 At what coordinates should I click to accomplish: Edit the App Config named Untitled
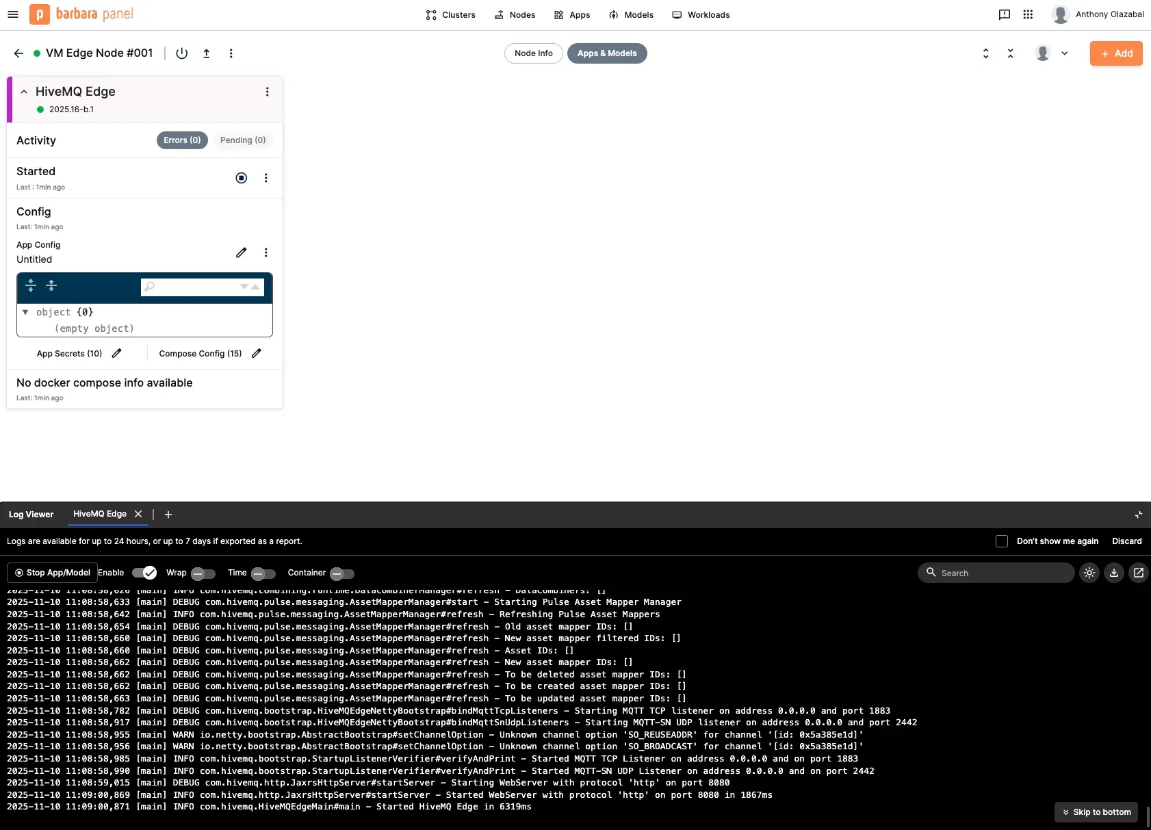pos(241,252)
